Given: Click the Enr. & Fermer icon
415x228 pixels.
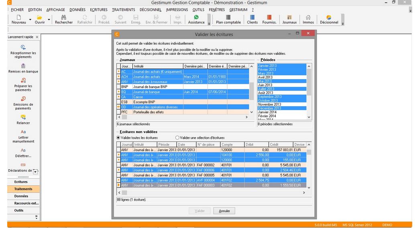Looking at the screenshot, I should coord(156,17).
